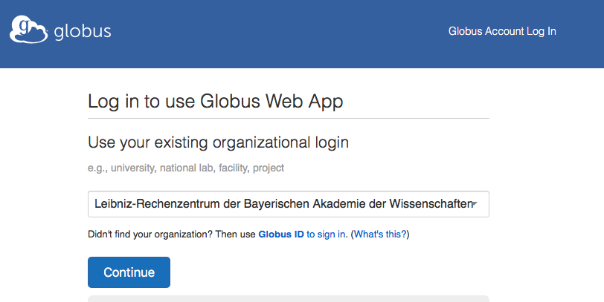
Task: Click the "Log in to use Globus Web App" heading
Action: pos(215,102)
